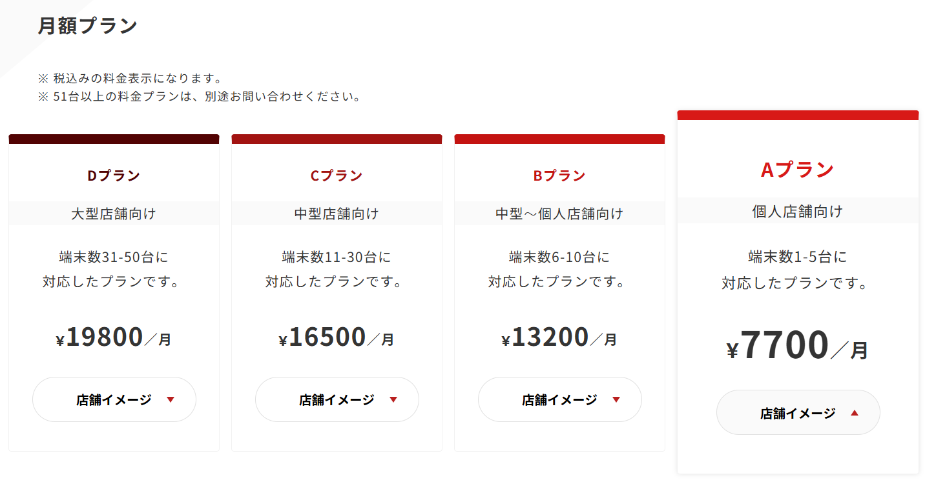This screenshot has height=482, width=925.
Task: Click the 大型店舗向け label
Action: pos(114,214)
